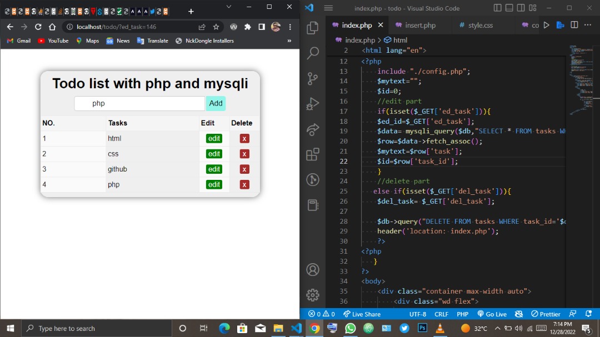Open Source Control view in activity bar

(312, 78)
